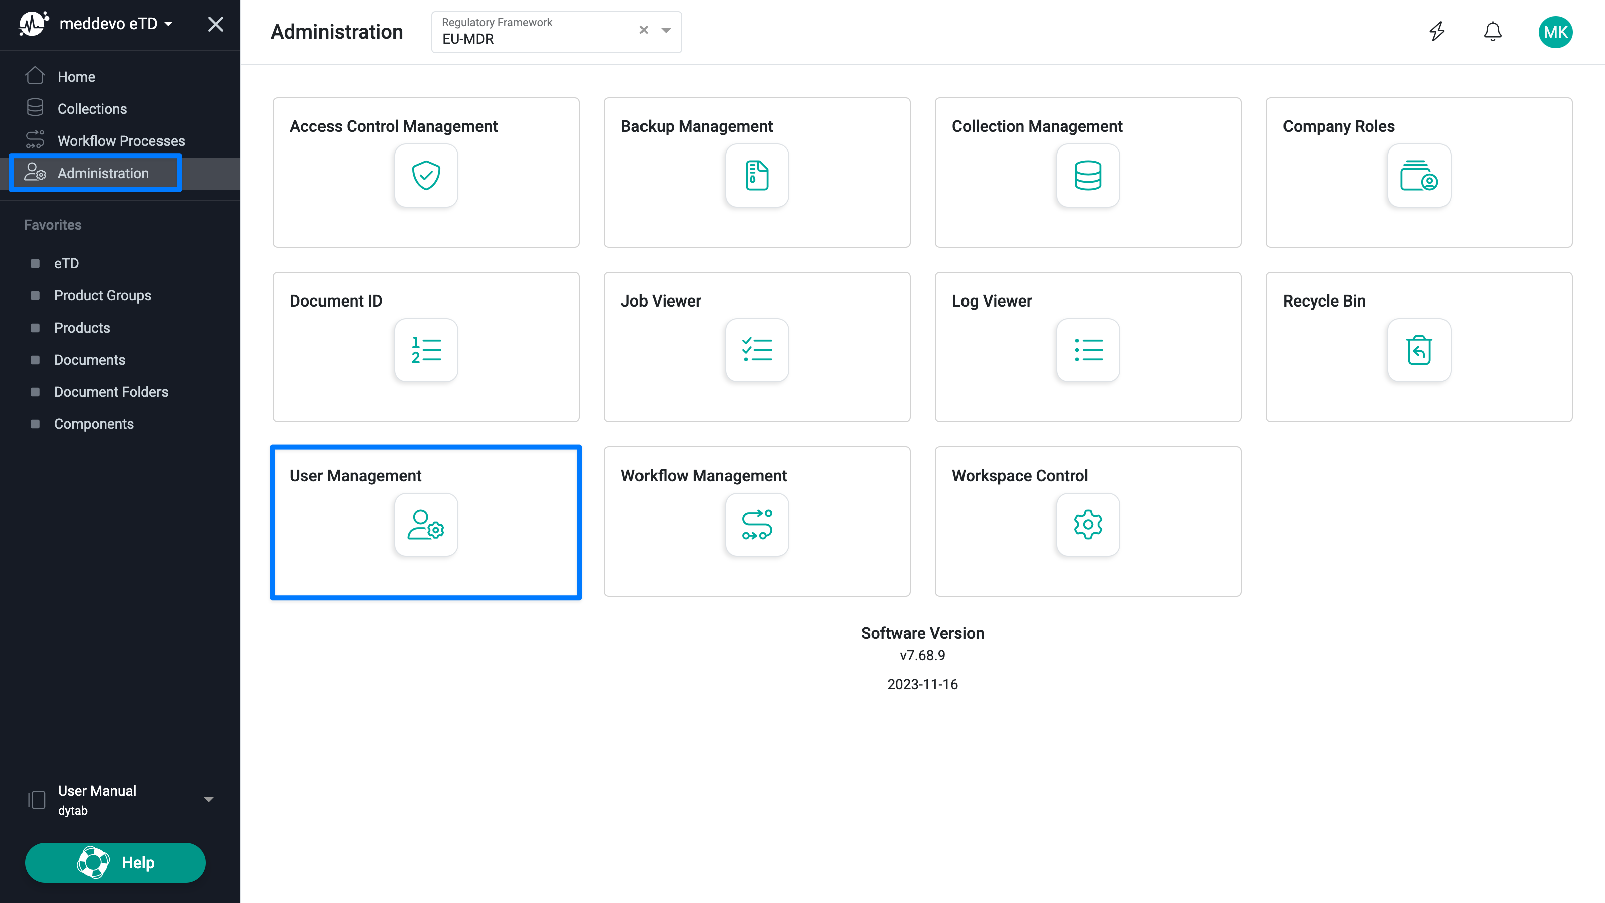Click the Job Viewer checklist icon
The width and height of the screenshot is (1605, 903).
(757, 350)
